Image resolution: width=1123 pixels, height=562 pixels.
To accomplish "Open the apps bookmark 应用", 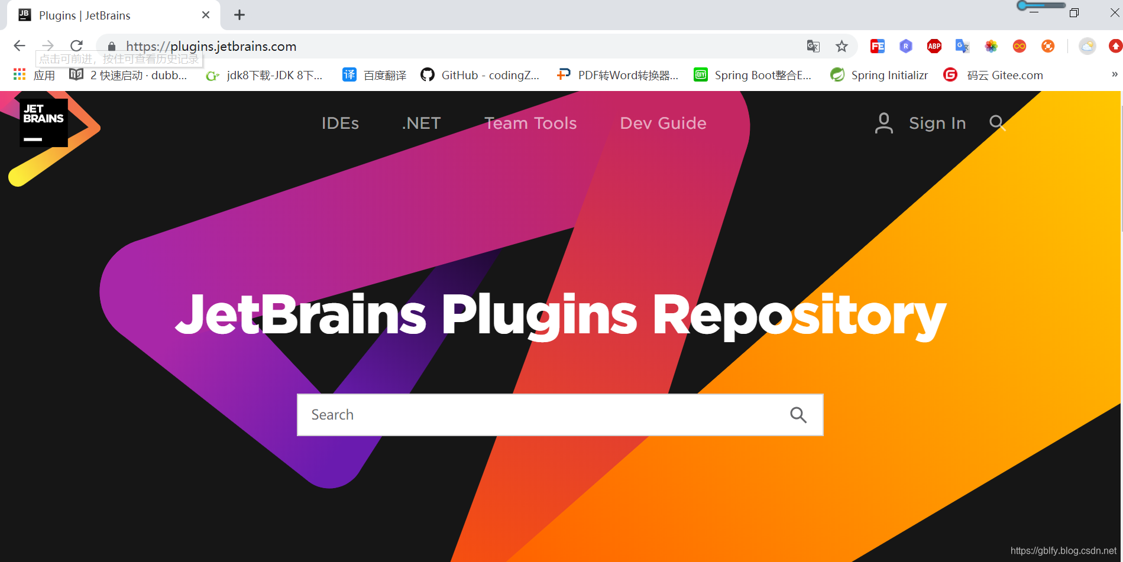I will click(x=34, y=75).
